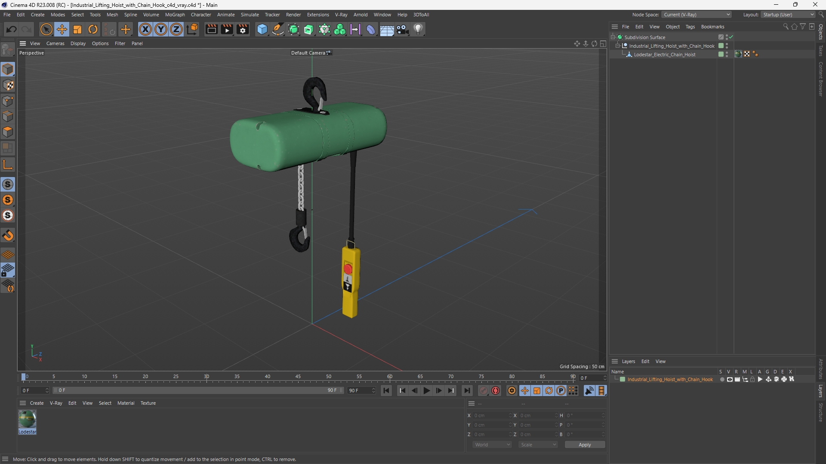This screenshot has width=826, height=464.
Task: Click the green layer color swatch
Action: coord(623,379)
